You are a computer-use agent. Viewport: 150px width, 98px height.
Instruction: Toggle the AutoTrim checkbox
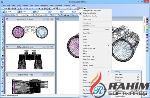[x=56, y=15]
